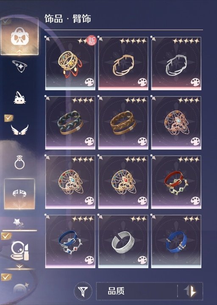This screenshot has height=305, width=217.
Task: Pick the silver studded cuff bracelet
Action: tap(123, 241)
